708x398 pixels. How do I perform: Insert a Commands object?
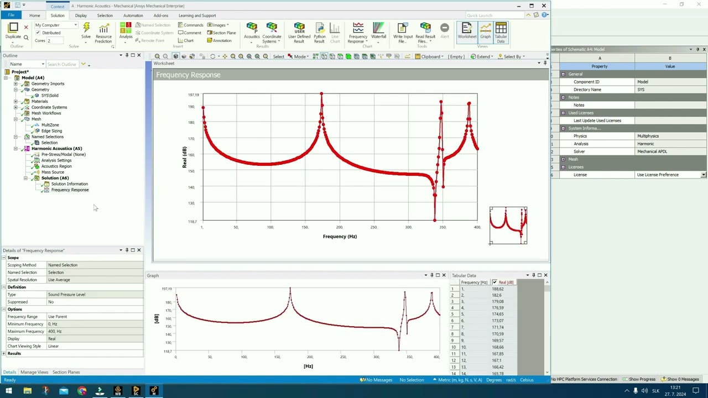coord(190,25)
